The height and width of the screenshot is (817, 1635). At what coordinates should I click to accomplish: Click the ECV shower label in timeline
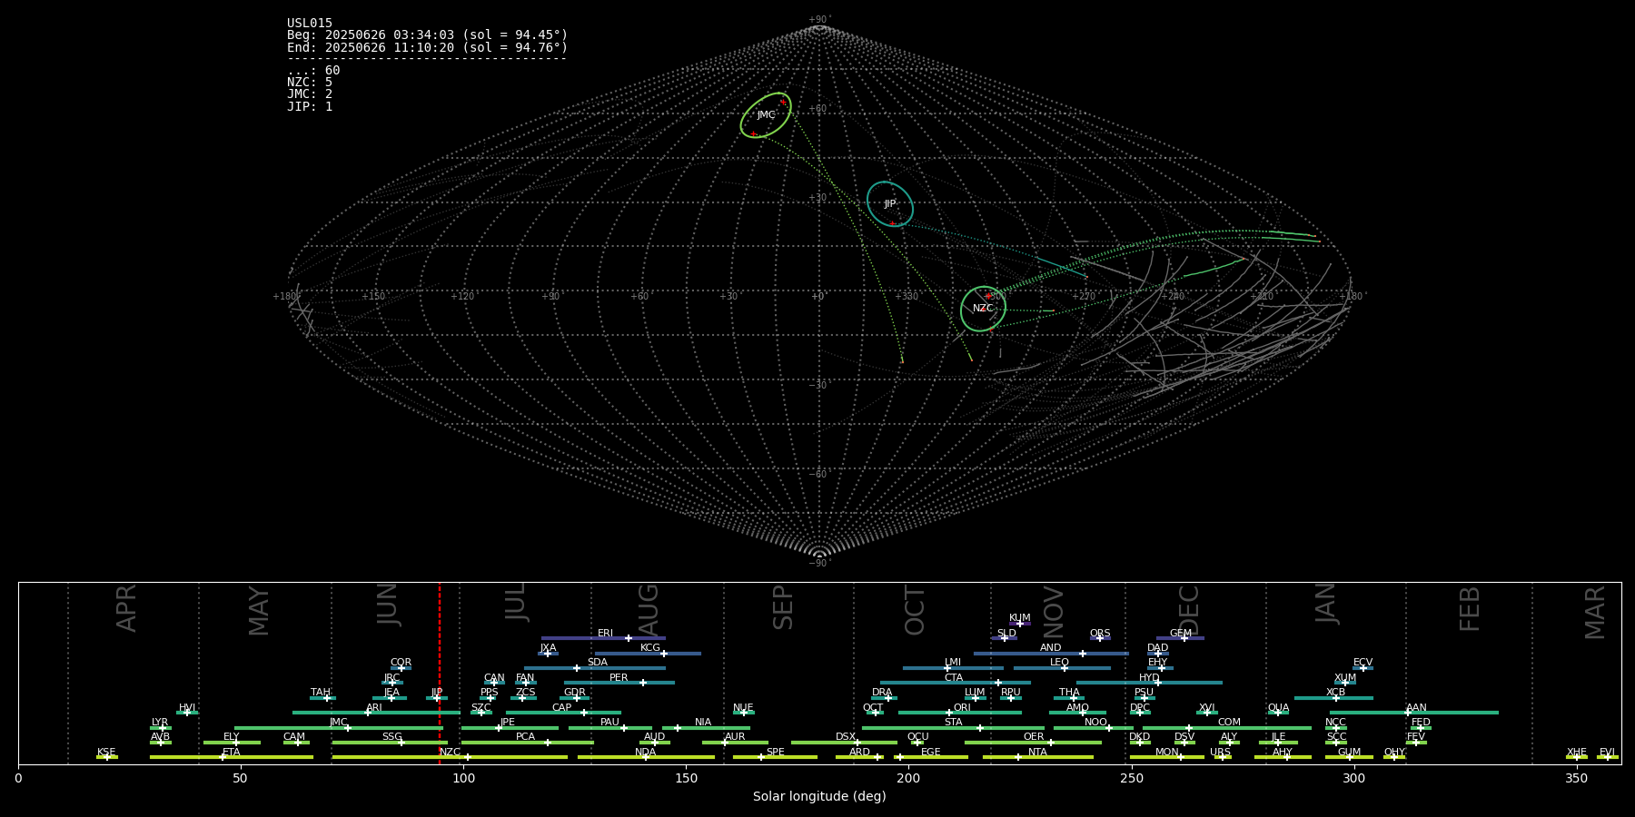[1362, 662]
